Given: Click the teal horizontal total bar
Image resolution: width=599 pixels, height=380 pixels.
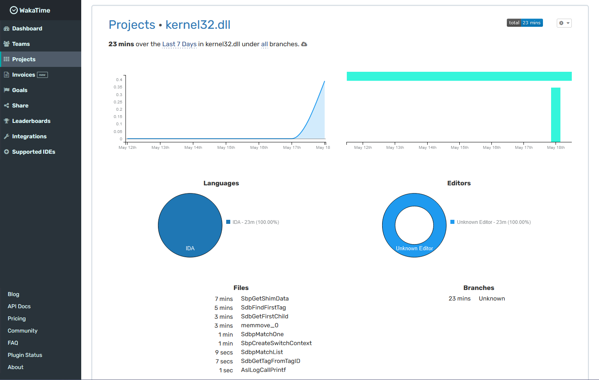Looking at the screenshot, I should pyautogui.click(x=459, y=76).
